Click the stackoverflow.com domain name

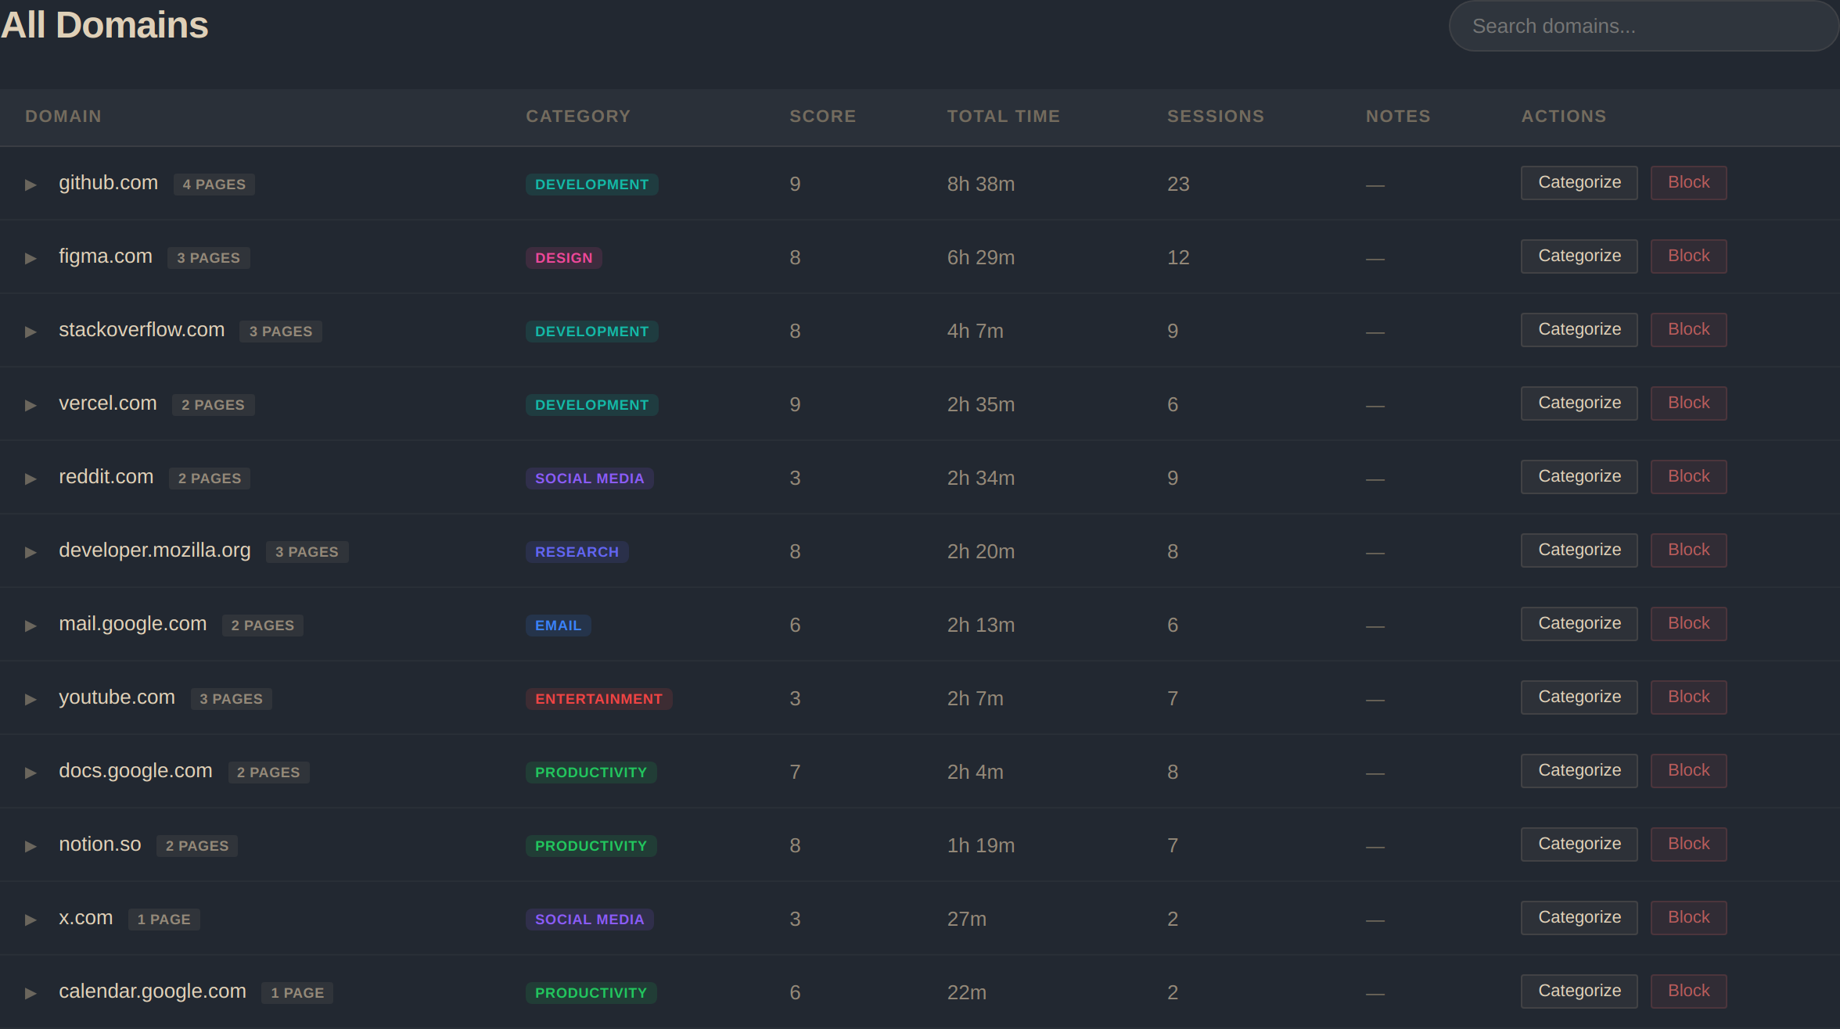(142, 330)
